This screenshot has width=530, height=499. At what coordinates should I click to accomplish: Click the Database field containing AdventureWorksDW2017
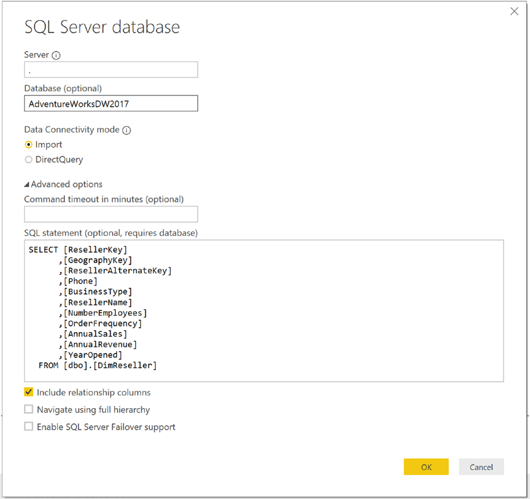[x=111, y=103]
